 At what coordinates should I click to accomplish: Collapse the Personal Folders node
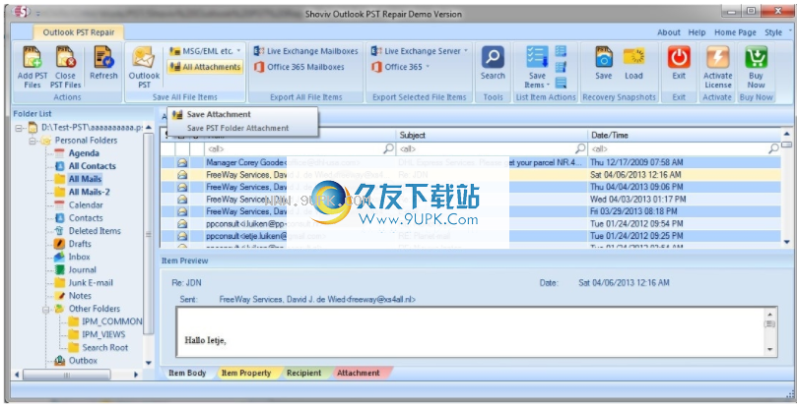[33, 141]
